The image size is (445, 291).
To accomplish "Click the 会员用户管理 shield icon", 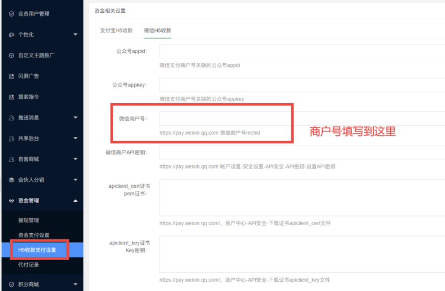I will click(x=11, y=14).
